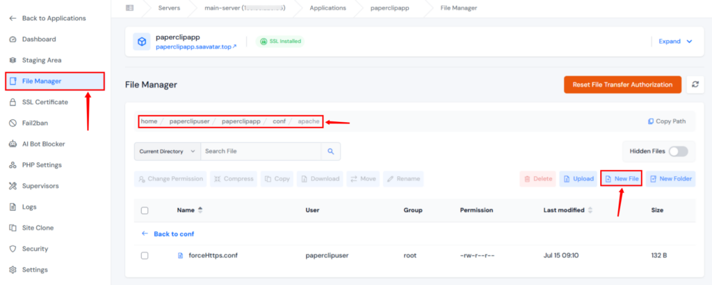Click the Jul 15 09:10 date cell
Image resolution: width=712 pixels, height=285 pixels.
561,256
